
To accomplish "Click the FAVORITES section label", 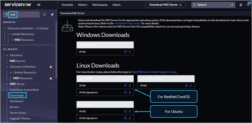I will point(9,22).
